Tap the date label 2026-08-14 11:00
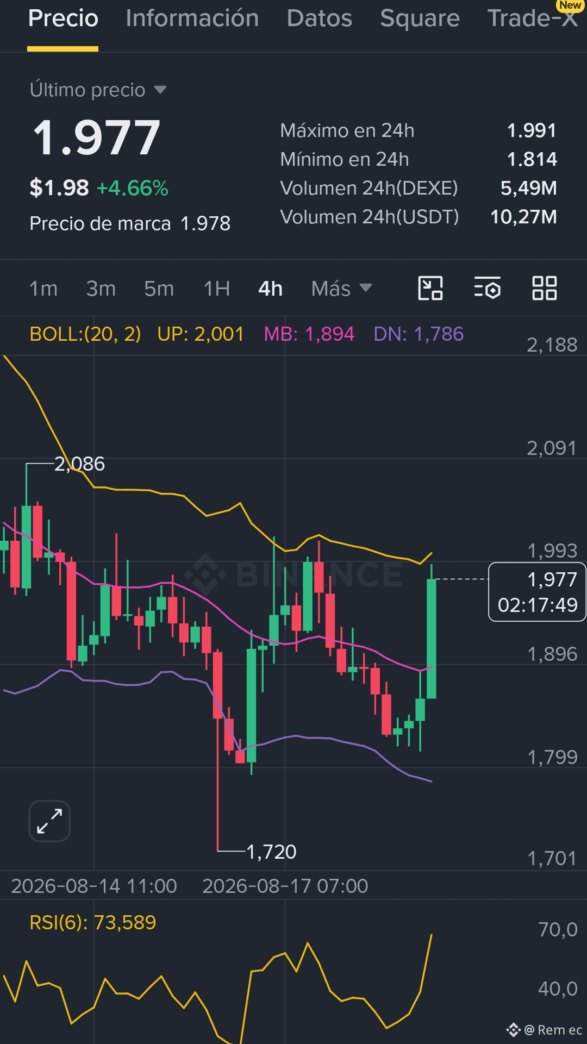The image size is (587, 1044). tap(94, 886)
